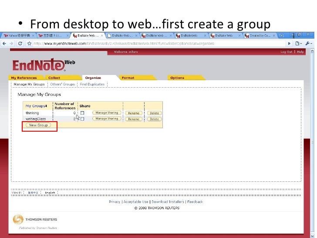Toggle Share checkbox for writingClass group
The image size is (317, 238).
[82, 119]
